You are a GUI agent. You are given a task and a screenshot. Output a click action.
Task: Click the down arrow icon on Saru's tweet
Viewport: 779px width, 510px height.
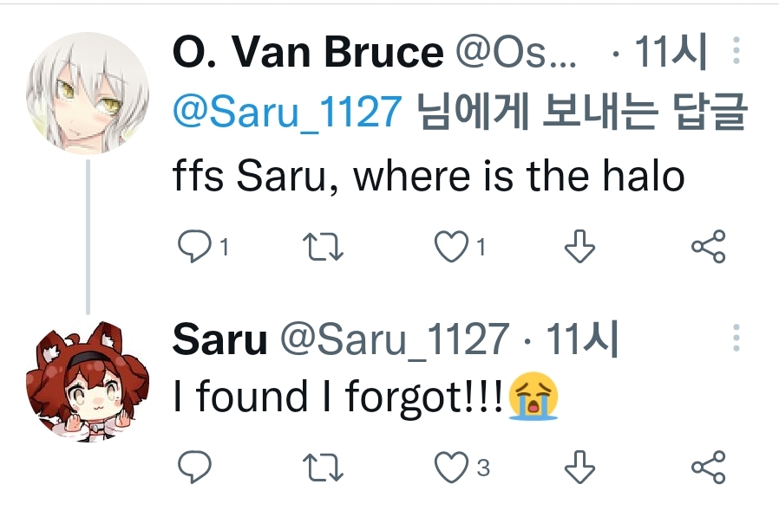[579, 468]
